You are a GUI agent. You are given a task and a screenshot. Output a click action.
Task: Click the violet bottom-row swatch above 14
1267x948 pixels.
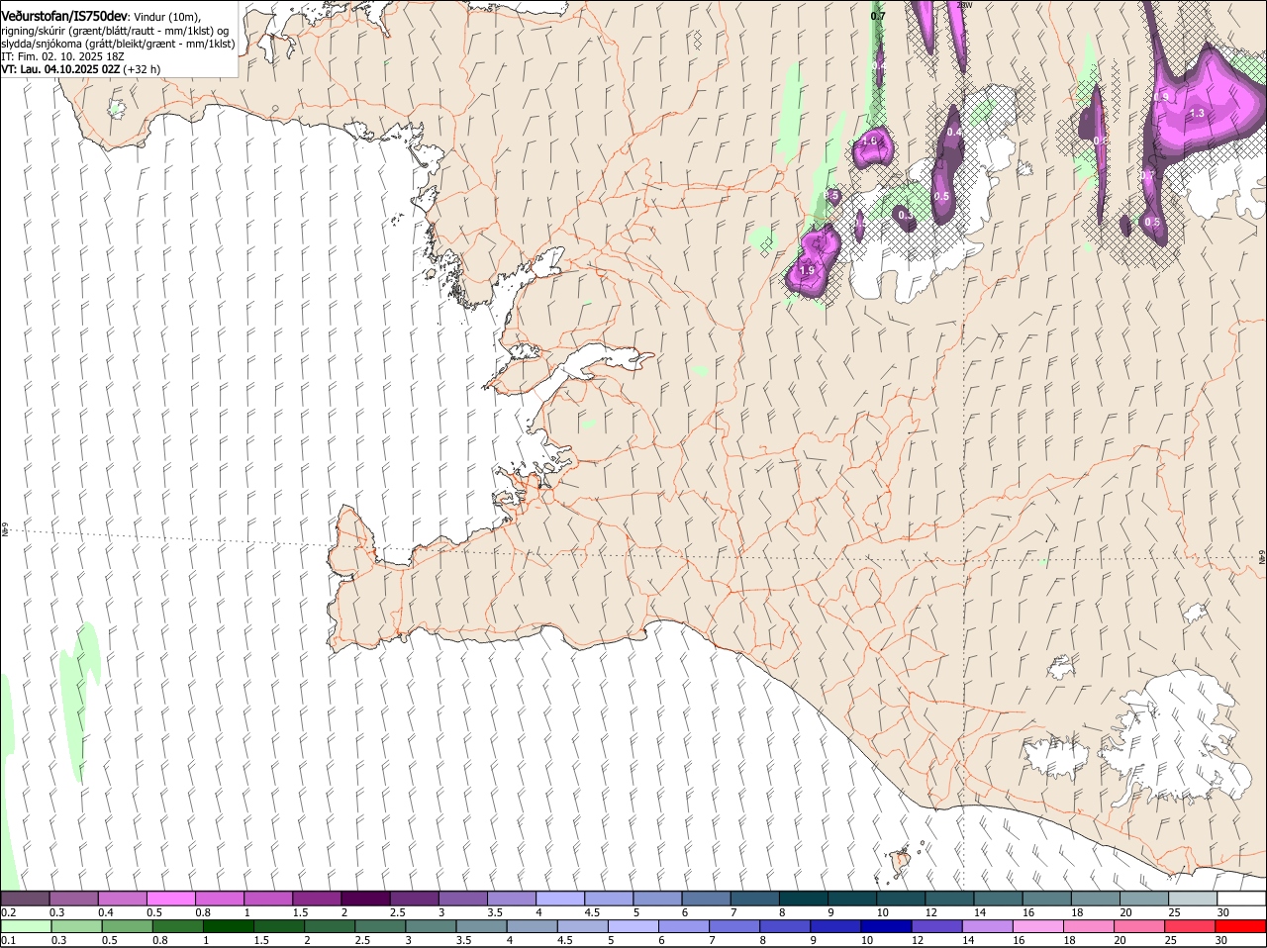(x=988, y=927)
